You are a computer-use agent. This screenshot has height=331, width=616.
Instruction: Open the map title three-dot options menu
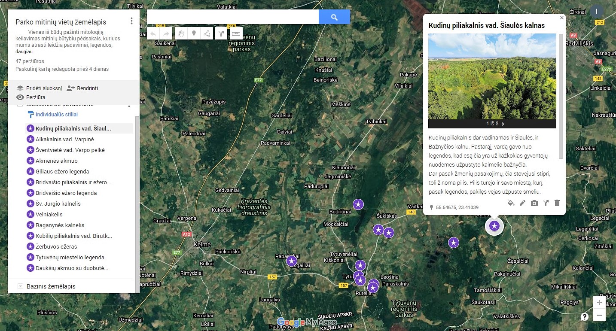[131, 21]
